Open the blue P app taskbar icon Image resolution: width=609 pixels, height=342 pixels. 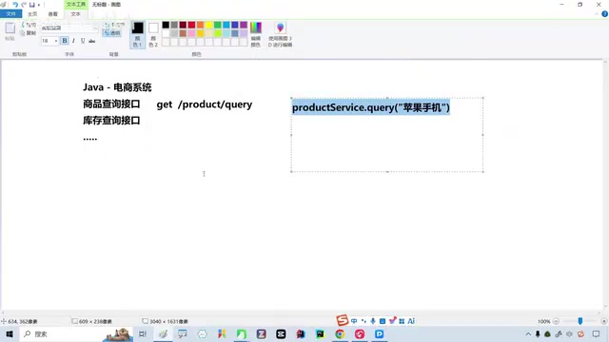coord(379,333)
